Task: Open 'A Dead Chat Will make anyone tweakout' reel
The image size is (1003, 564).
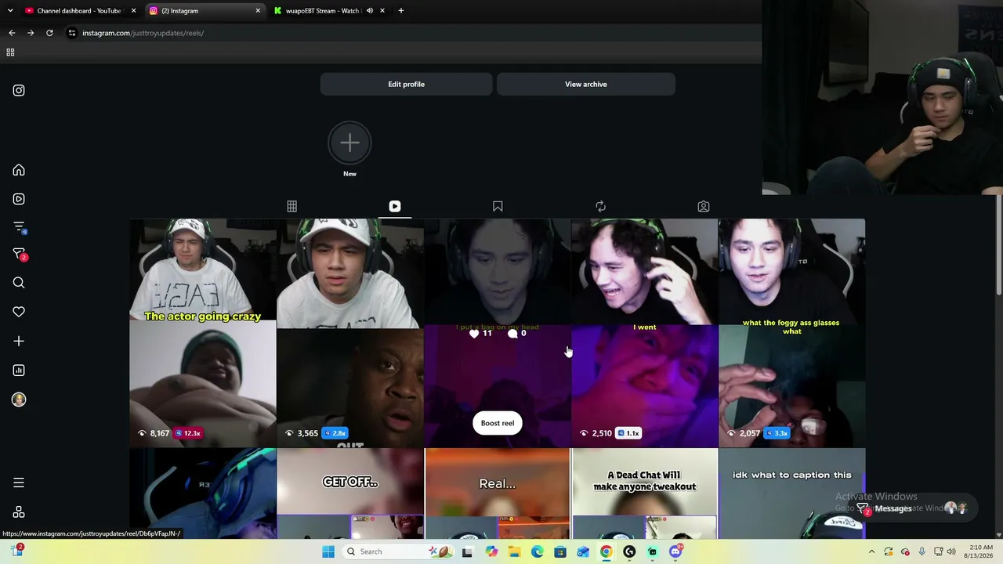Action: [645, 493]
